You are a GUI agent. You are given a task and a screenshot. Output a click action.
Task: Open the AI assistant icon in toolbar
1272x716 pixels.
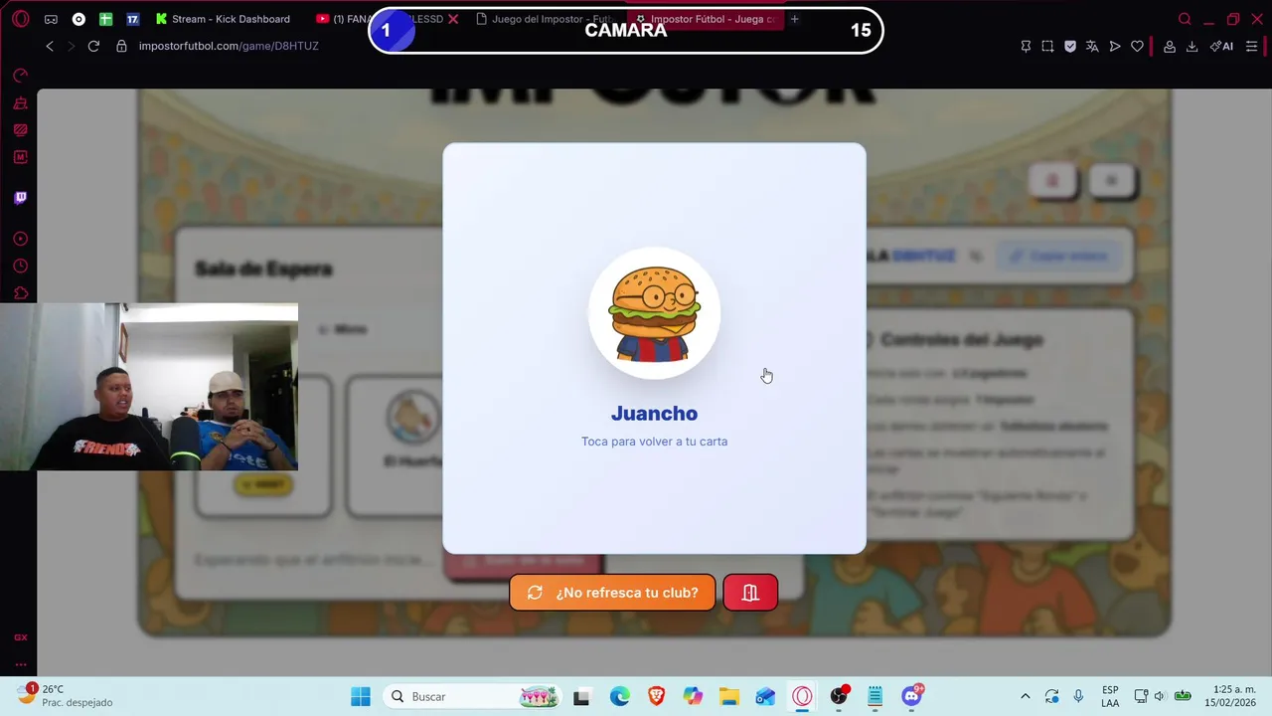[x=1221, y=46]
